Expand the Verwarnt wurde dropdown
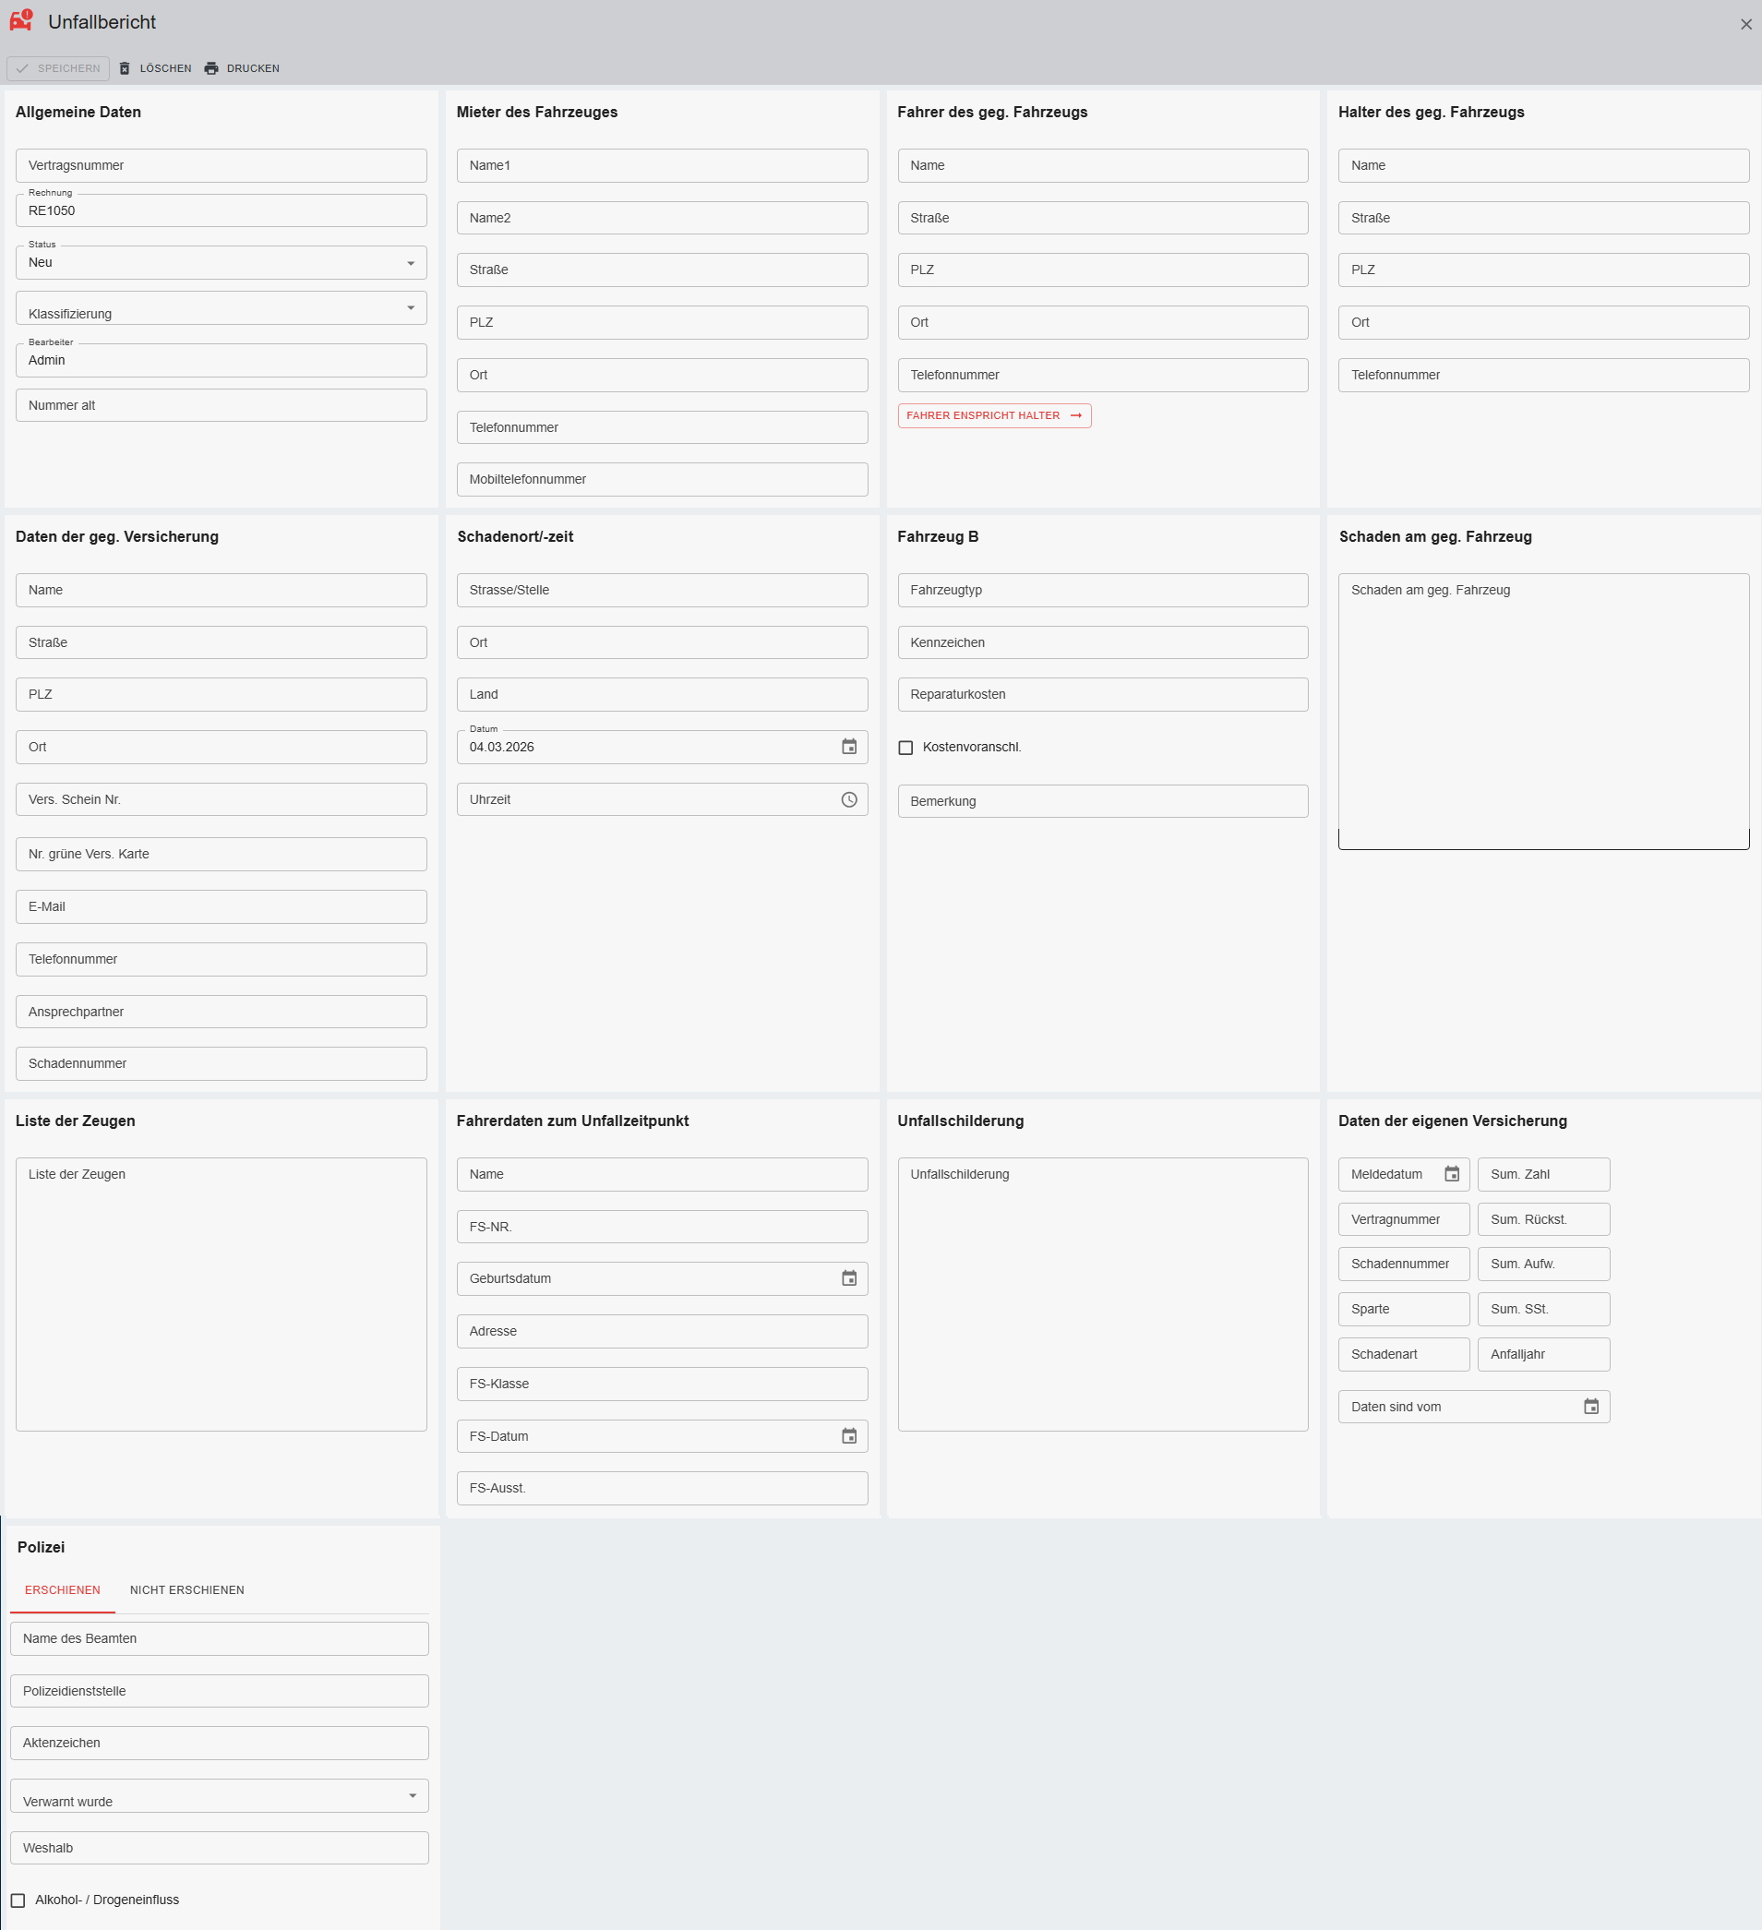1762x1930 pixels. (413, 1796)
